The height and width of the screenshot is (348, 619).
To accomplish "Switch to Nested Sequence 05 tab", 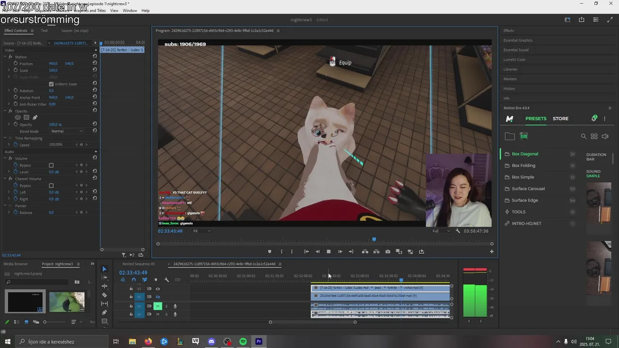I will (138, 264).
